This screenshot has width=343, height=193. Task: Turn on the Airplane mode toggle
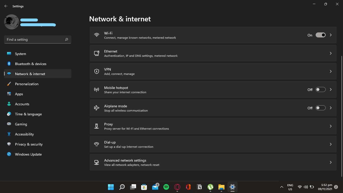(x=321, y=108)
